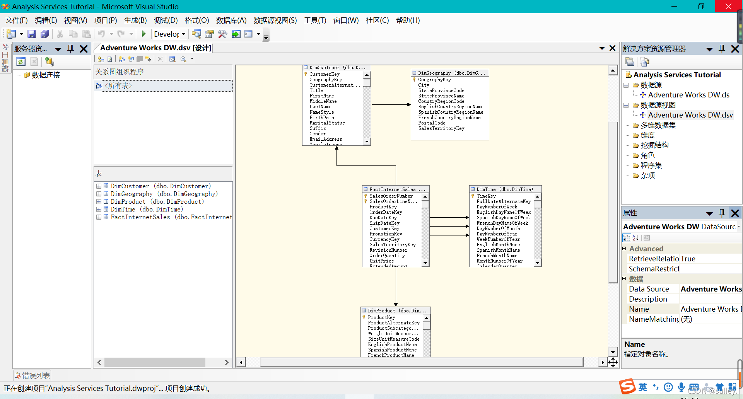This screenshot has height=399, width=743.
Task: Click the Save All toolbar icon
Action: (45, 34)
